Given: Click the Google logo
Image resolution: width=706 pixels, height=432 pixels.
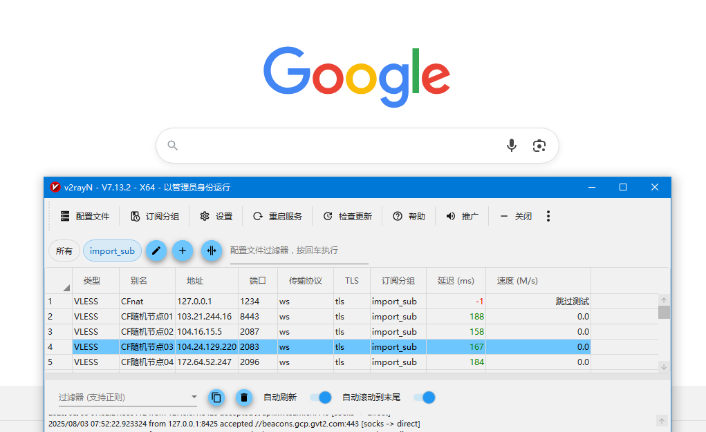Looking at the screenshot, I should pos(357,77).
